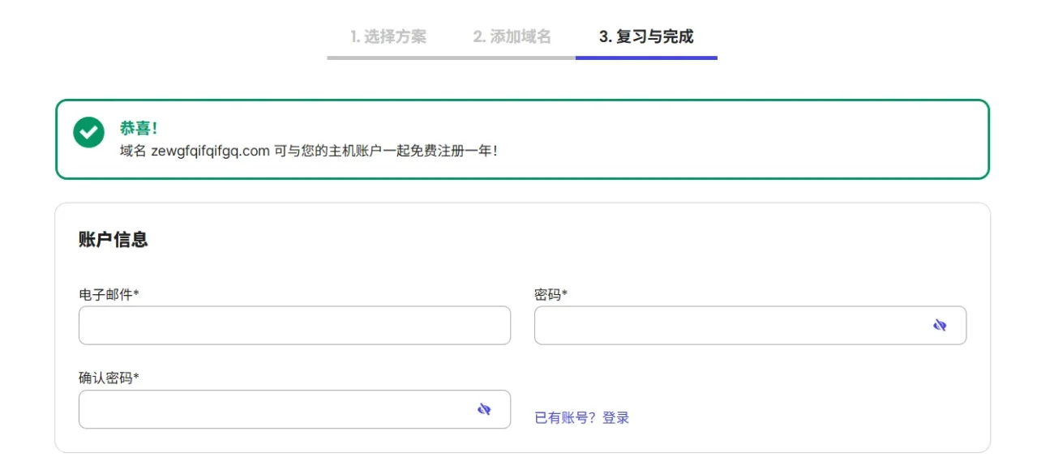The width and height of the screenshot is (1054, 474).
Task: Go to step 1. 选择方案
Action: coord(388,36)
